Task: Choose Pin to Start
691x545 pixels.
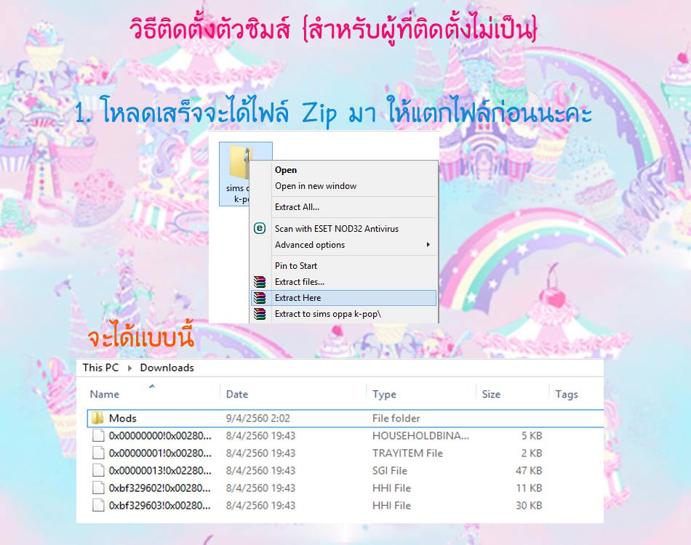Action: point(296,266)
